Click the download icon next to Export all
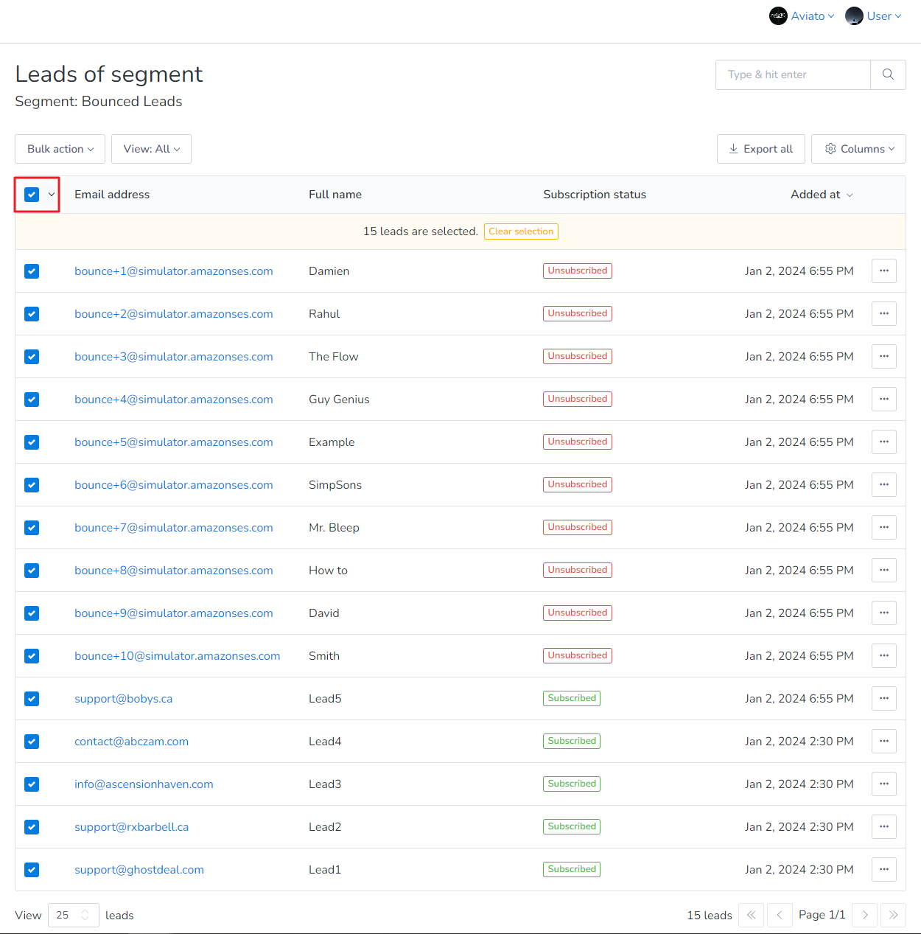The height and width of the screenshot is (934, 921). 734,148
